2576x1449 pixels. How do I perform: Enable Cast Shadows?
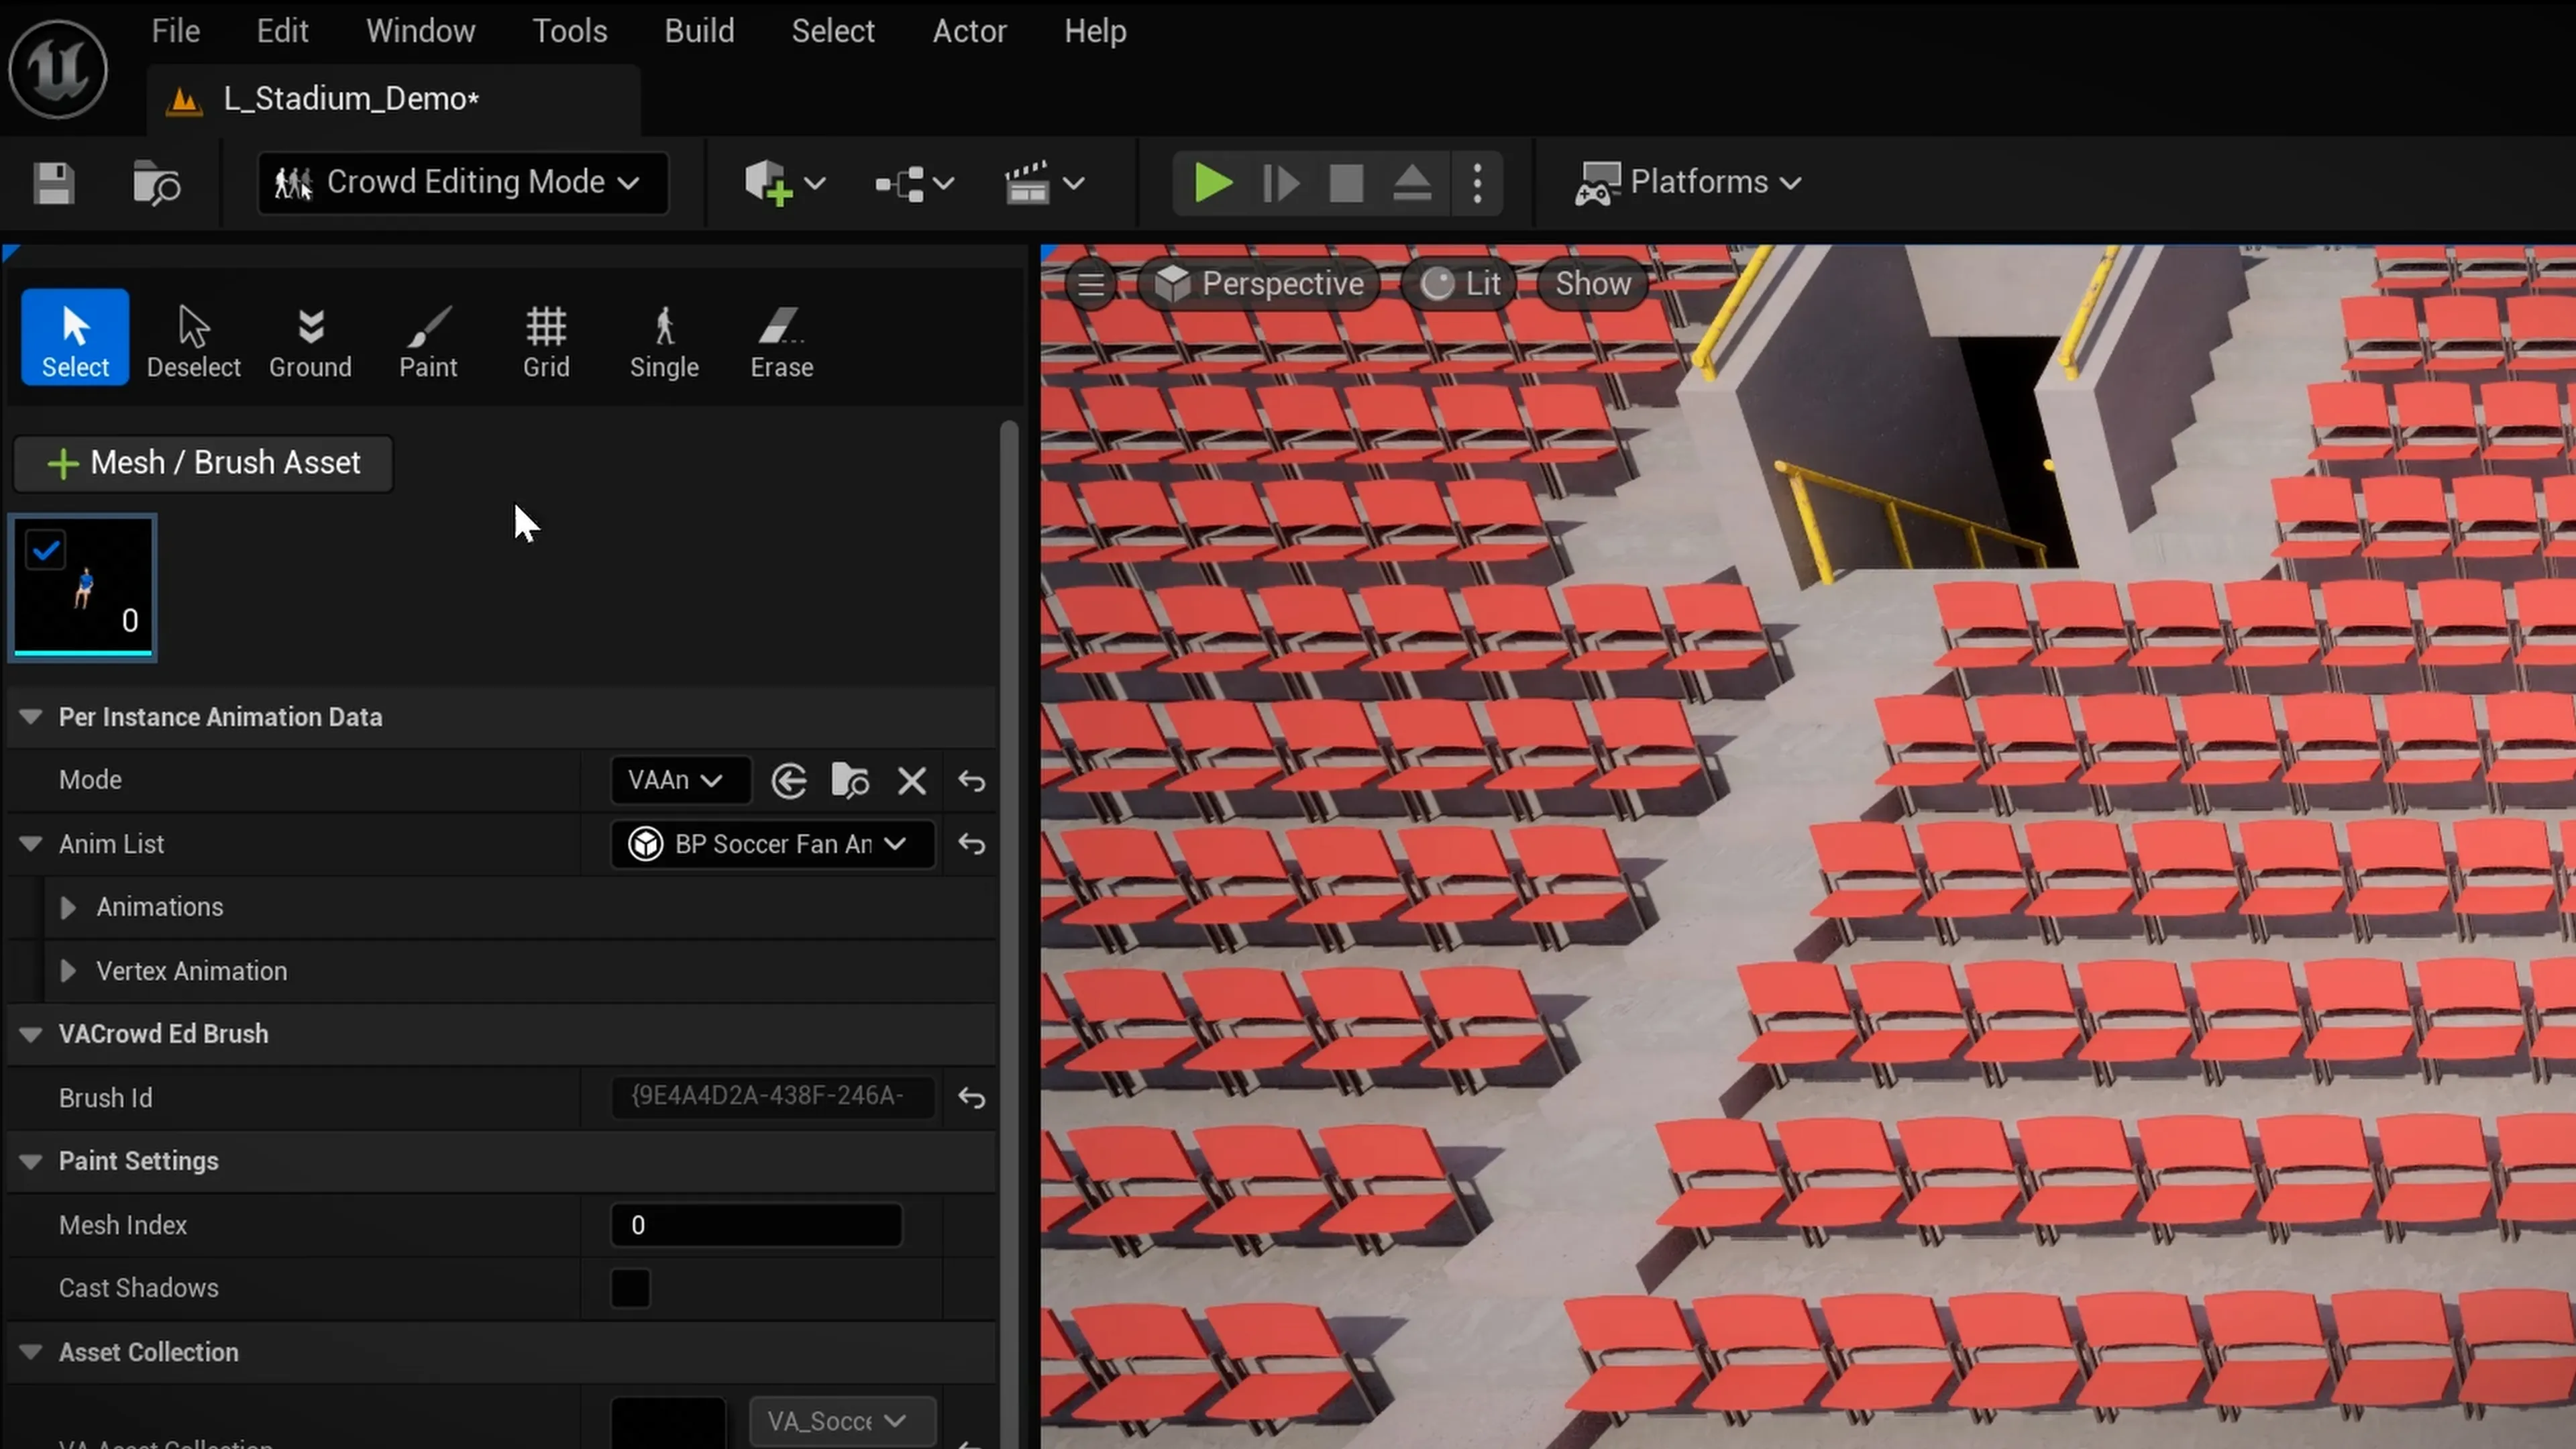click(x=630, y=1288)
